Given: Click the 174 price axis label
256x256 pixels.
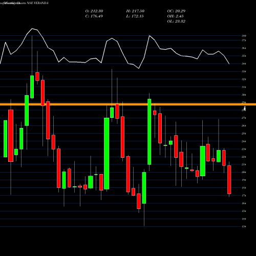Looking at the screenshot, I should click(x=244, y=196).
